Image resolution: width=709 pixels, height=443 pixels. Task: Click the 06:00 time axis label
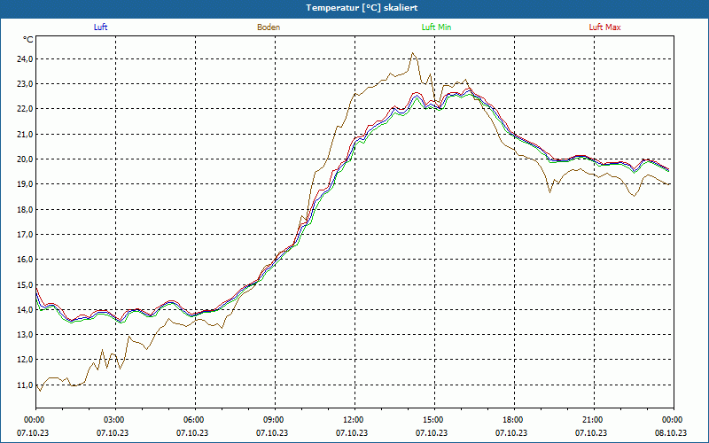coord(195,420)
